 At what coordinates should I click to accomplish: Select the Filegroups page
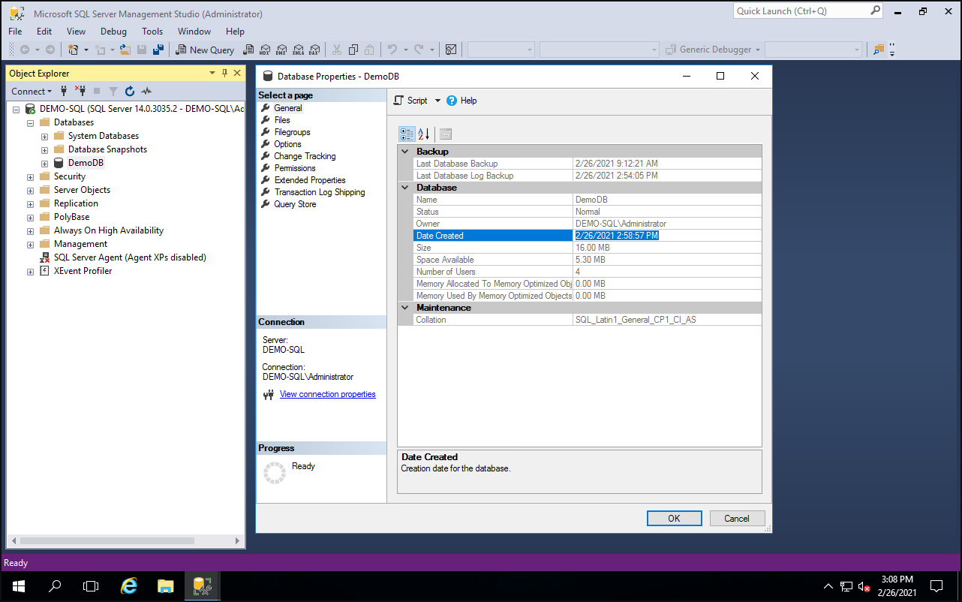pyautogui.click(x=292, y=132)
